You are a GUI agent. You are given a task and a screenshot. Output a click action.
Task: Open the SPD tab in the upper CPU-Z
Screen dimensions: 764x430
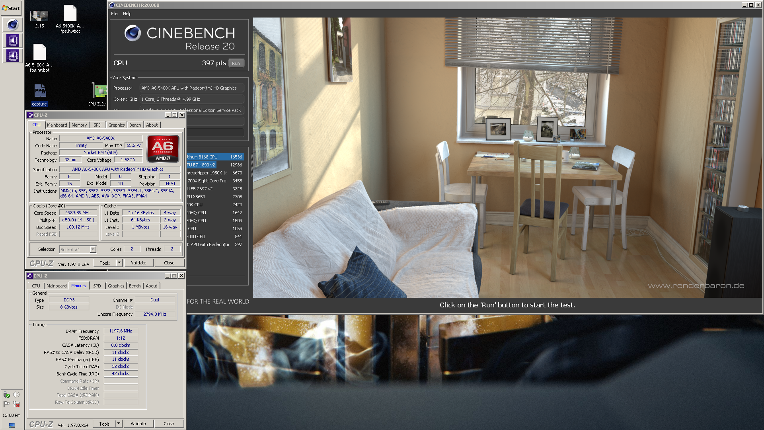97,125
